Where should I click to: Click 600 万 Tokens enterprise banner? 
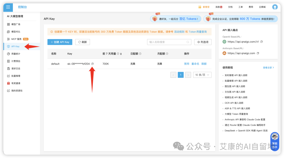click(241, 19)
